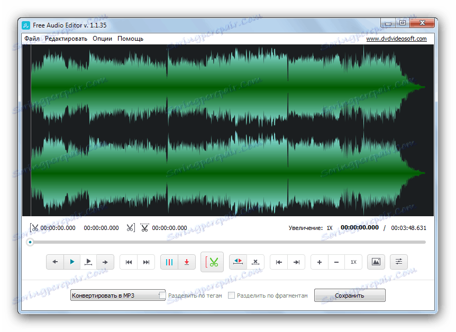Click the playback position slider handle

pos(30,242)
